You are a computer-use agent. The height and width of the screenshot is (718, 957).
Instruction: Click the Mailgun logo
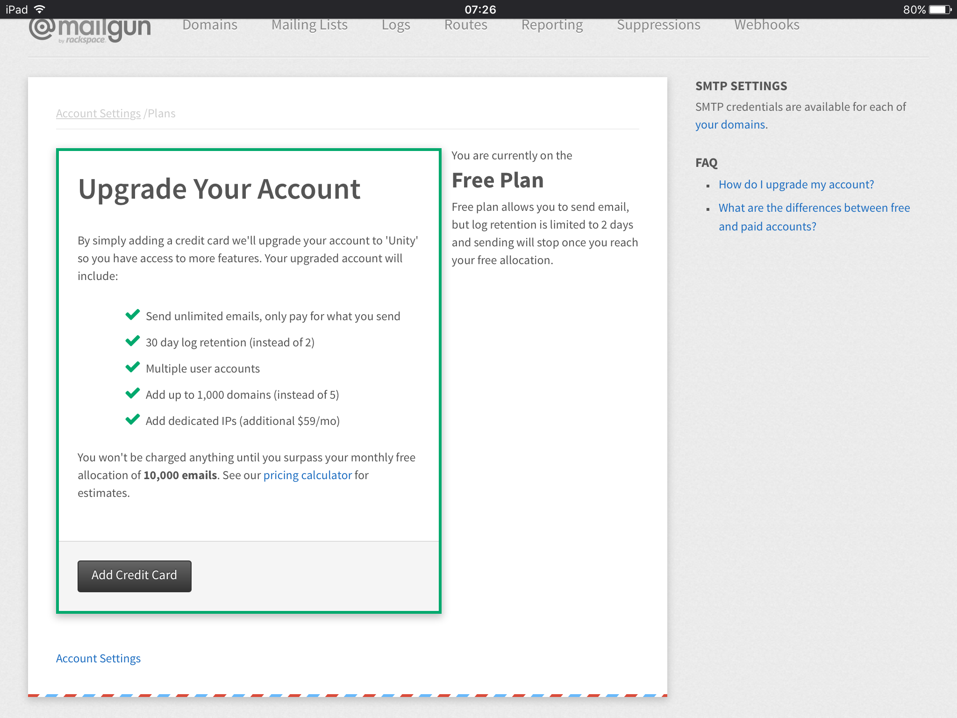[x=90, y=30]
